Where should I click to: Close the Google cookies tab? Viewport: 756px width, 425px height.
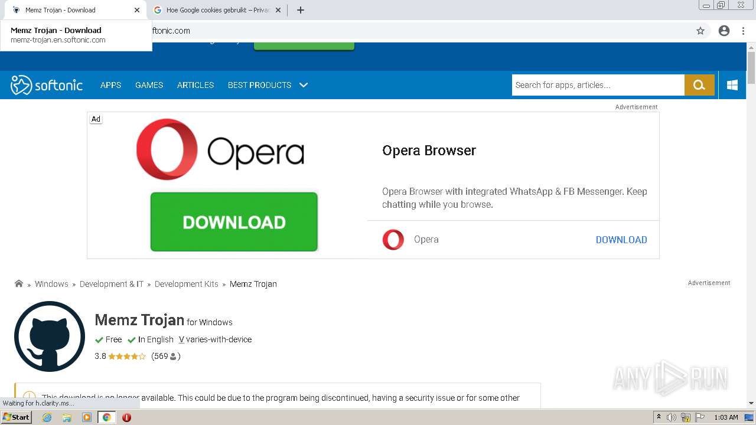(278, 10)
